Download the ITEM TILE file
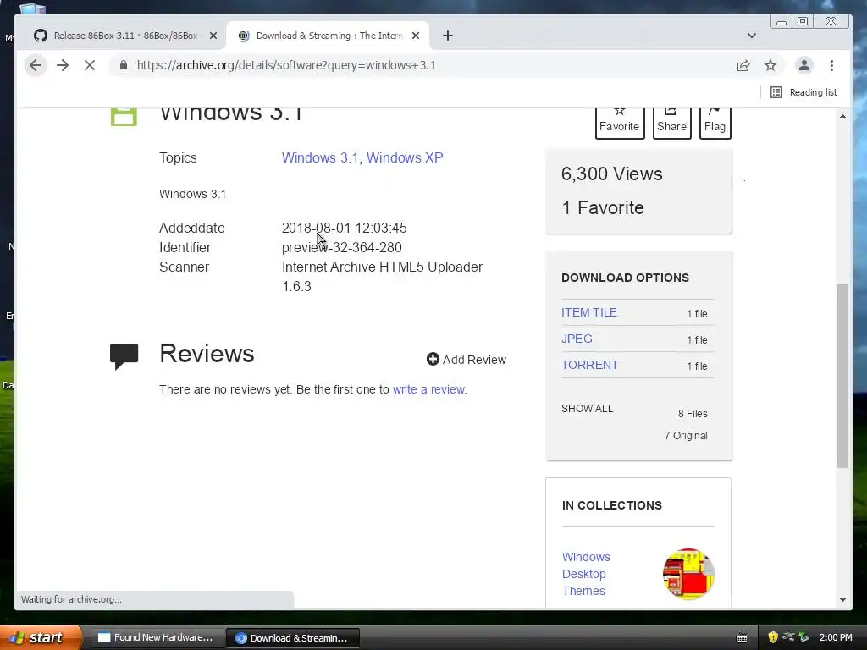This screenshot has width=867, height=650. (x=589, y=313)
